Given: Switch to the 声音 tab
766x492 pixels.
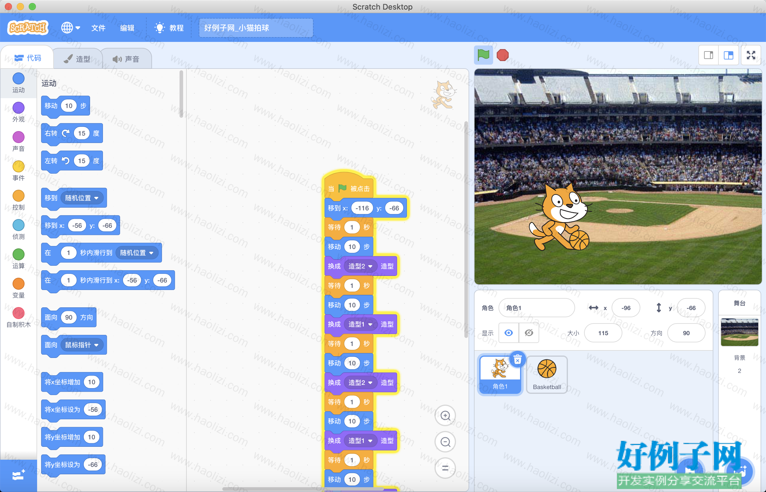Looking at the screenshot, I should point(126,59).
